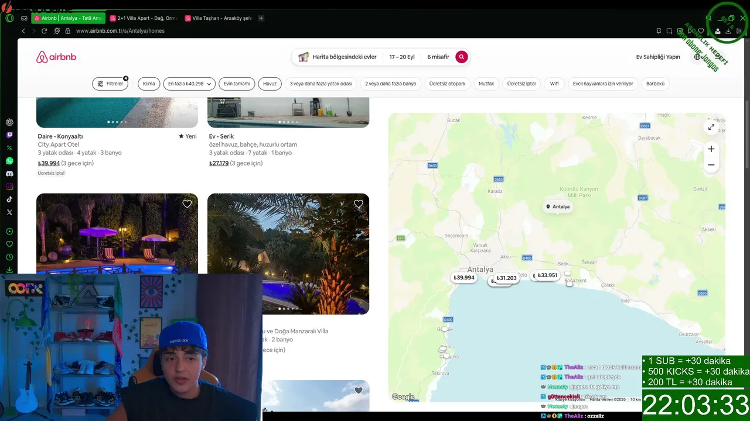Click the Antalya location pin label on map
The image size is (750, 421).
point(557,206)
